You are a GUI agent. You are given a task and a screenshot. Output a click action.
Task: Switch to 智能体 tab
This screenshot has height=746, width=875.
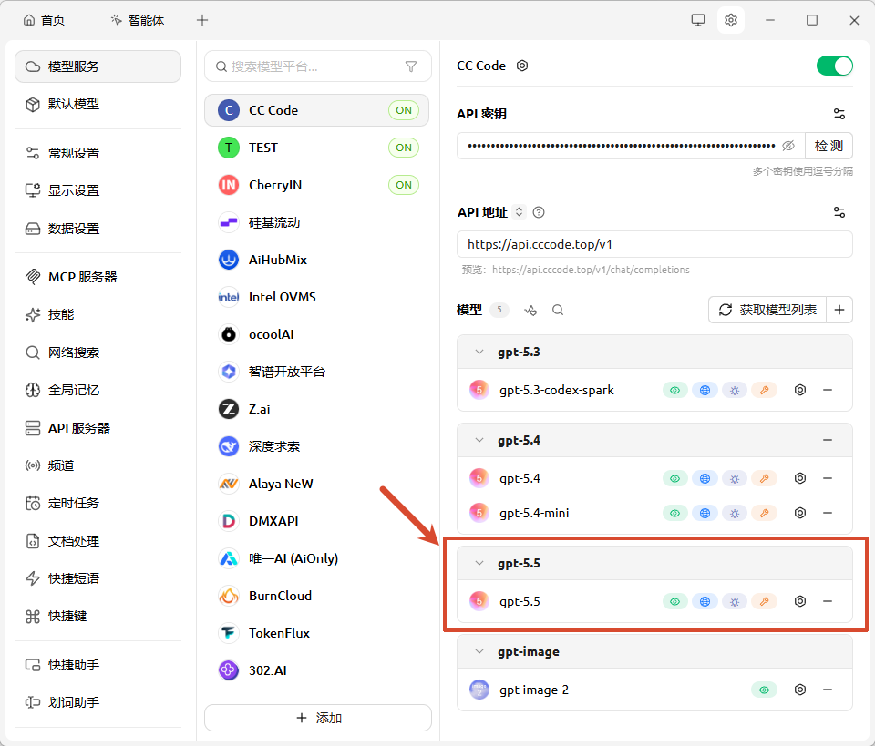pyautogui.click(x=138, y=21)
